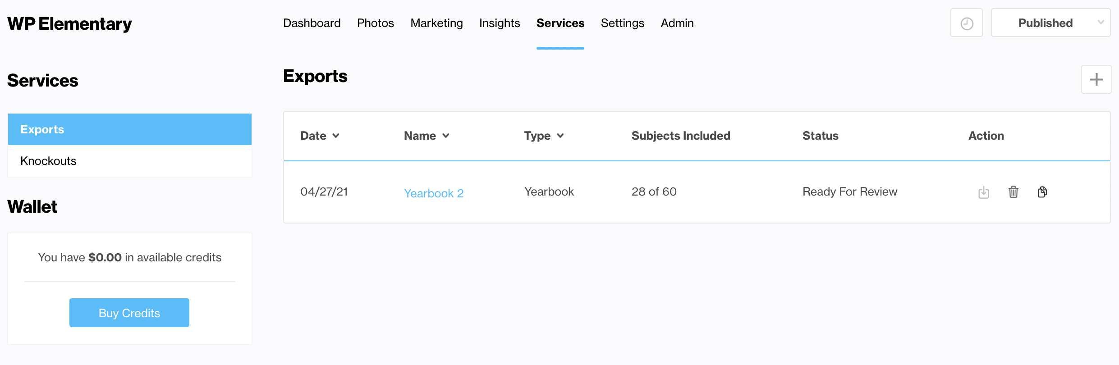Click the plus icon to add export
Screen dimensions: 1119x365
click(1096, 79)
